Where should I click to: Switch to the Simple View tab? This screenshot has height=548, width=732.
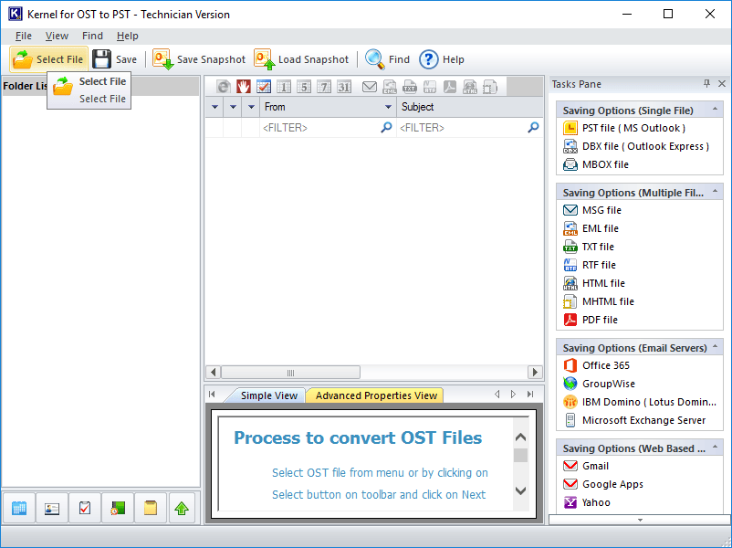pos(268,395)
